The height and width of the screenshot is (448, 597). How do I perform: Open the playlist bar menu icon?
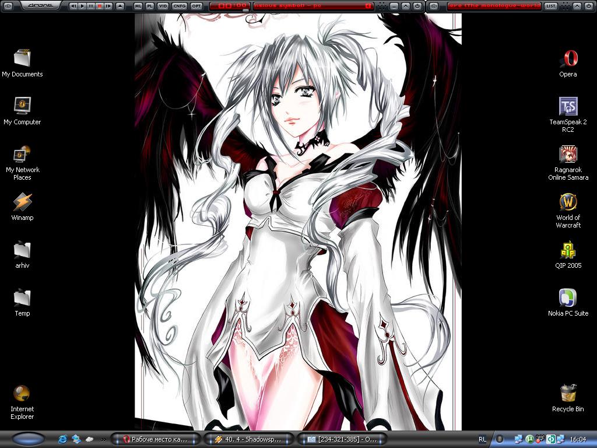pos(434,6)
